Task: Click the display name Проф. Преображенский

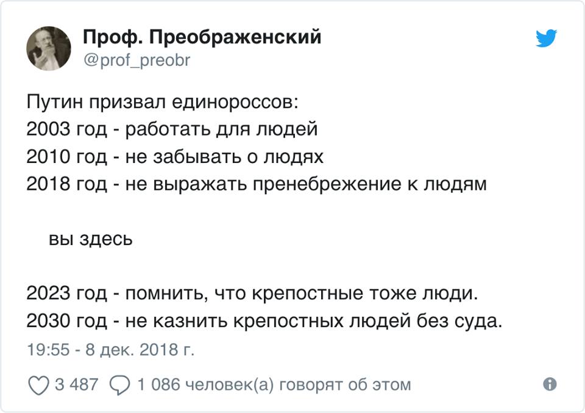Action: point(202,37)
